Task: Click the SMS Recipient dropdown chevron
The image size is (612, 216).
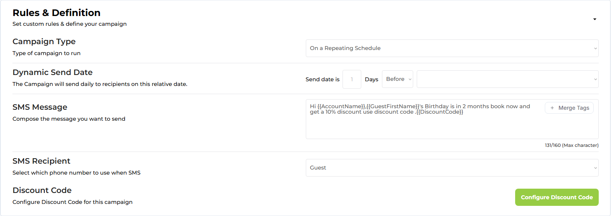Action: 595,168
